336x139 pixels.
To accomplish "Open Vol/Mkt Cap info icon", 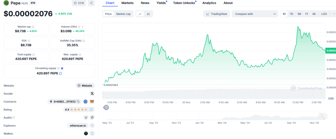I will tap(84, 41).
